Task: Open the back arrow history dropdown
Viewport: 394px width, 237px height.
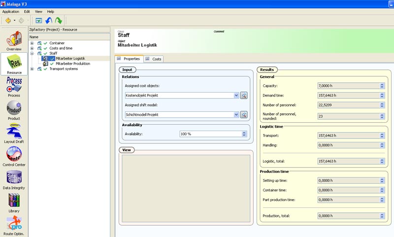Action: pyautogui.click(x=14, y=20)
